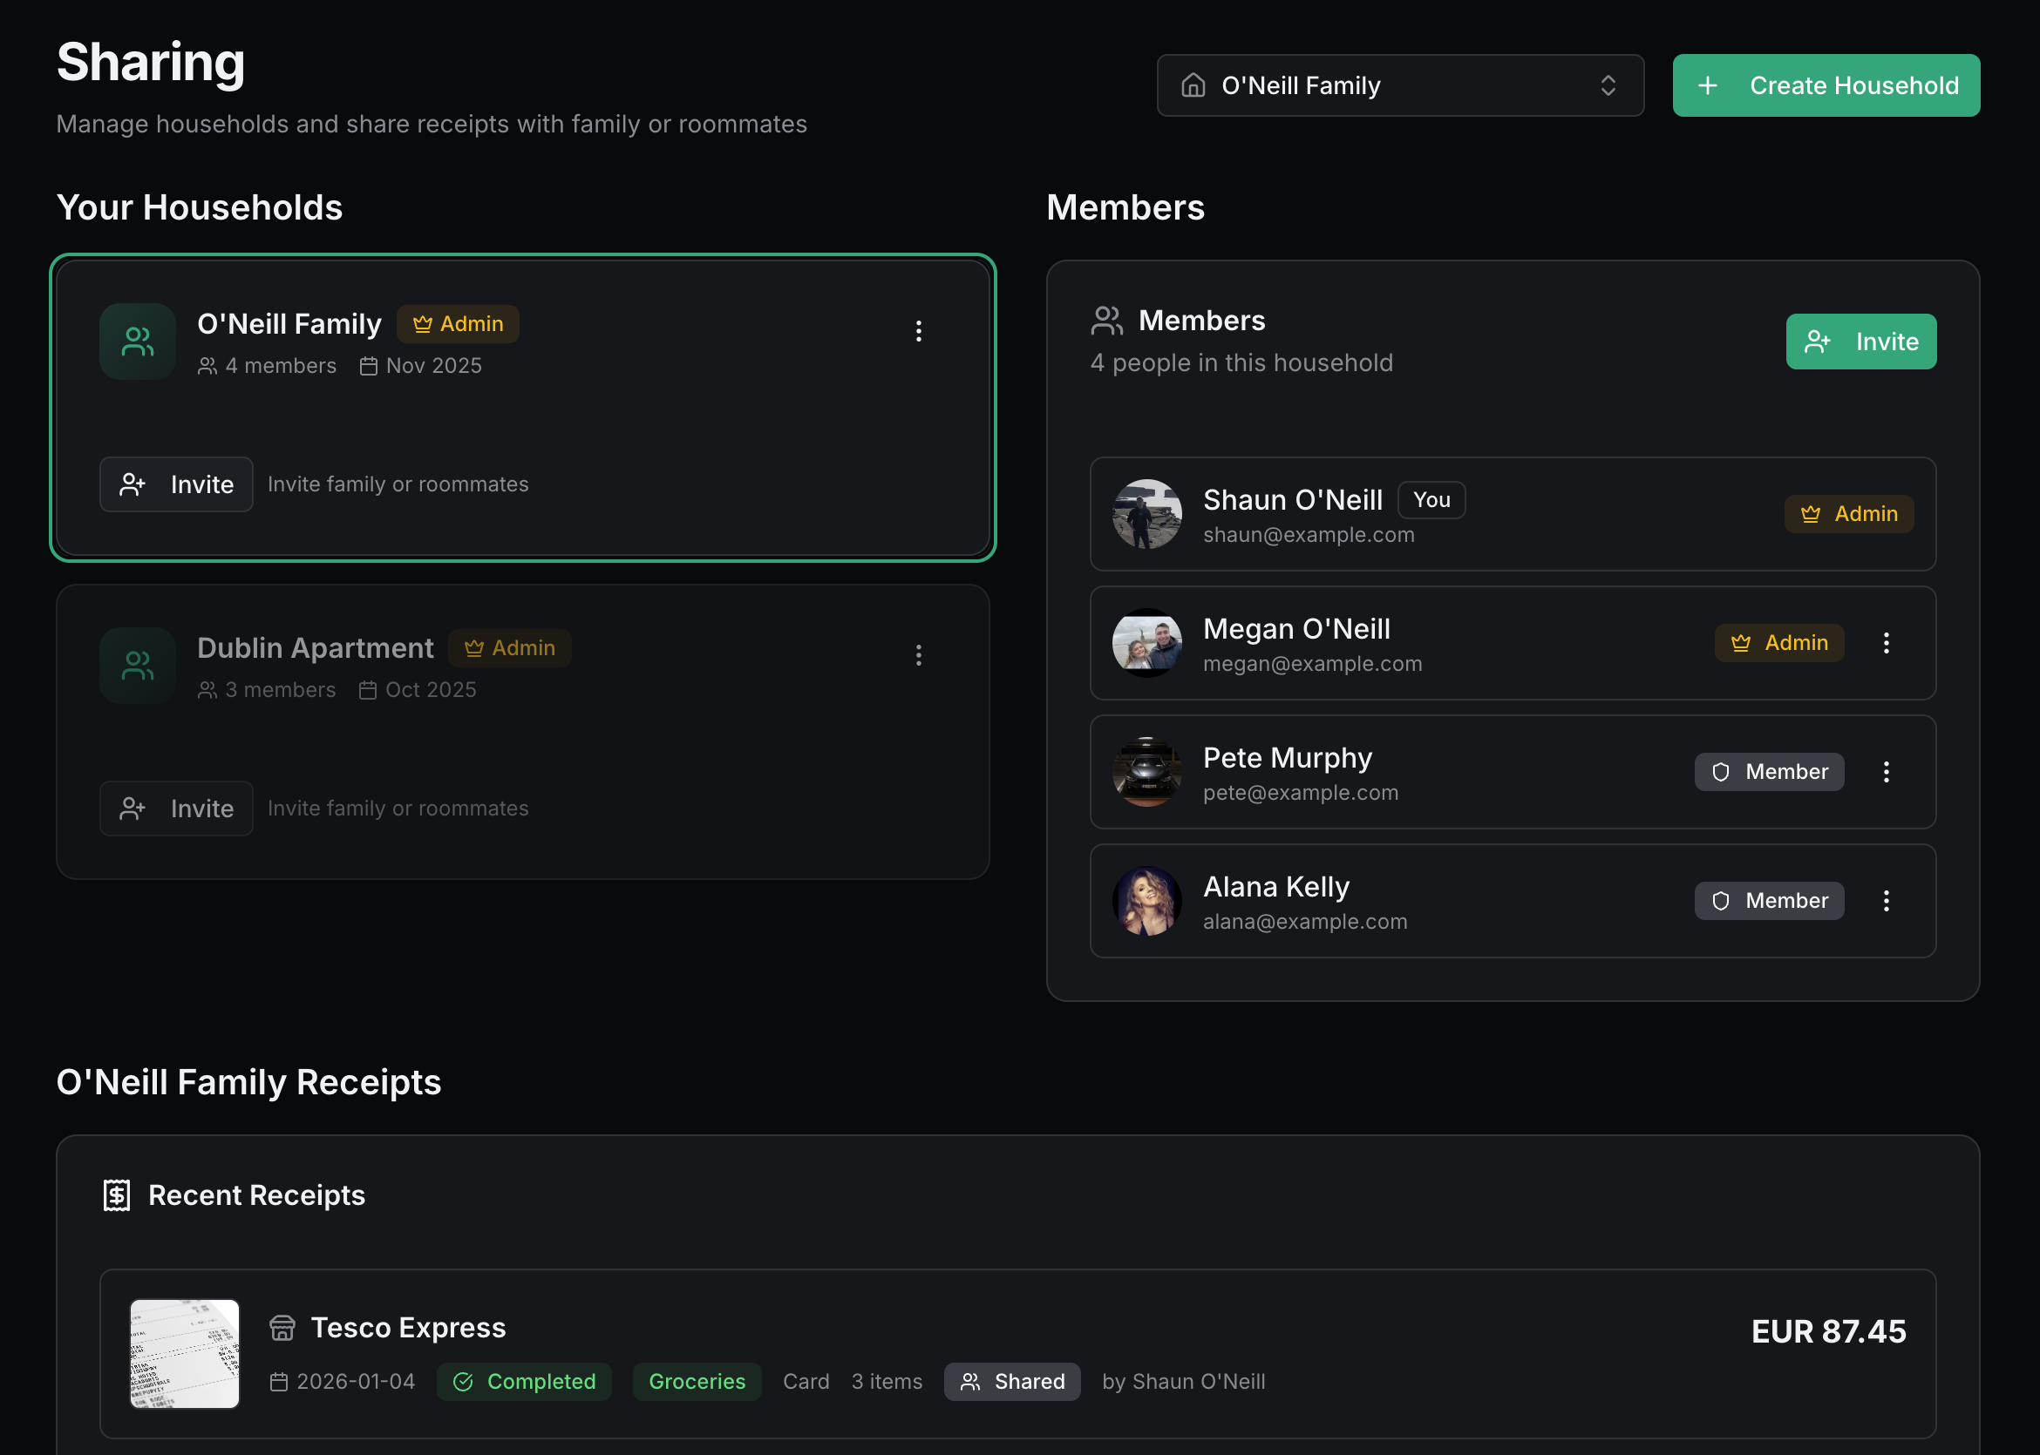
Task: Click the Recent Receipts receipt icon
Action: tap(117, 1195)
